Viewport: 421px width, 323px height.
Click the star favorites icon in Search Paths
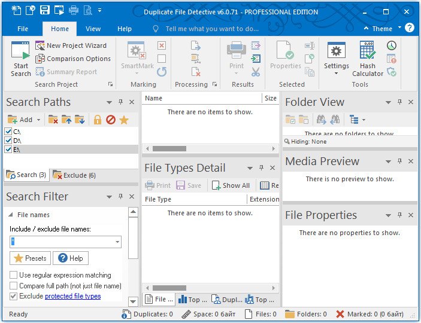124,120
